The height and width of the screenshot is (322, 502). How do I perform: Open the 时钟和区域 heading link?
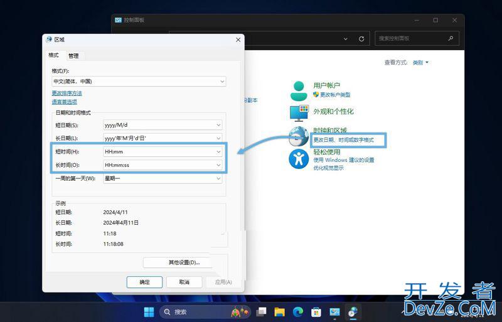(x=330, y=131)
